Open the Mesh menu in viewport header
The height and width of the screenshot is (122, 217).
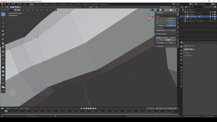37,10
